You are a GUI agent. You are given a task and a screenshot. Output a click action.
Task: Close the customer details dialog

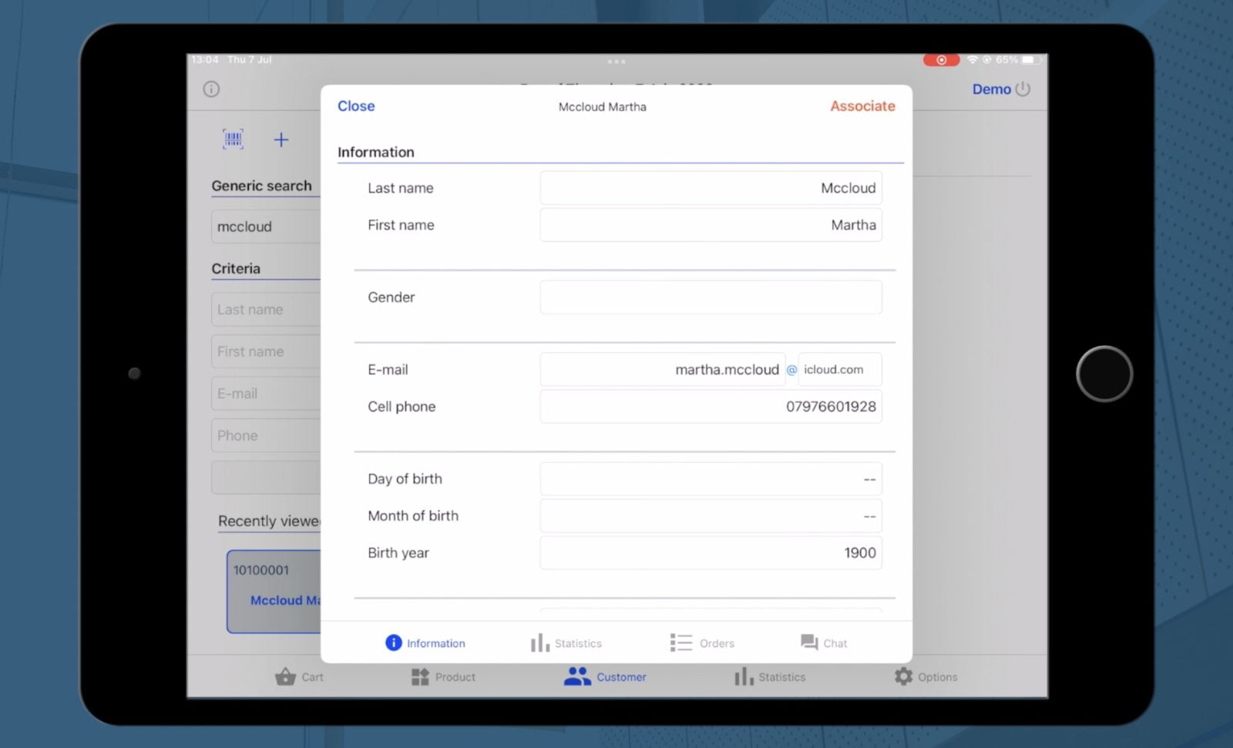tap(356, 106)
